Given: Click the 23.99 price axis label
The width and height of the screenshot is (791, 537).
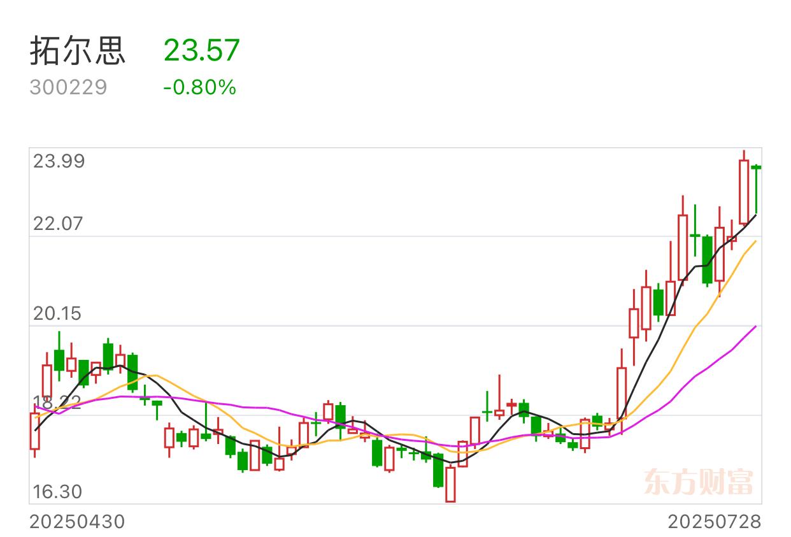Looking at the screenshot, I should [x=59, y=161].
